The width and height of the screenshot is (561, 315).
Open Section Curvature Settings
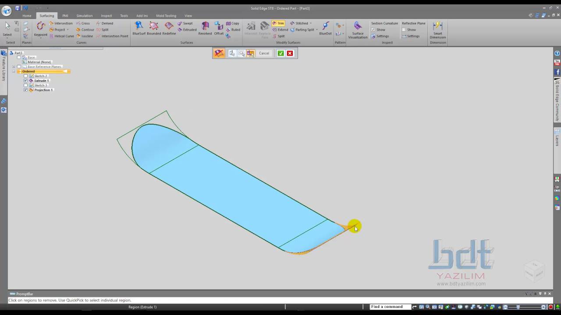380,36
